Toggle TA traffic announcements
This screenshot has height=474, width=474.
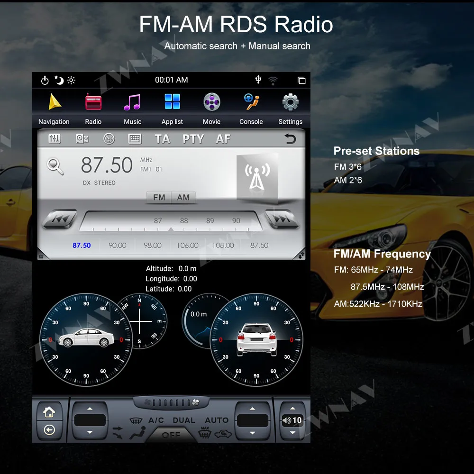coord(163,138)
